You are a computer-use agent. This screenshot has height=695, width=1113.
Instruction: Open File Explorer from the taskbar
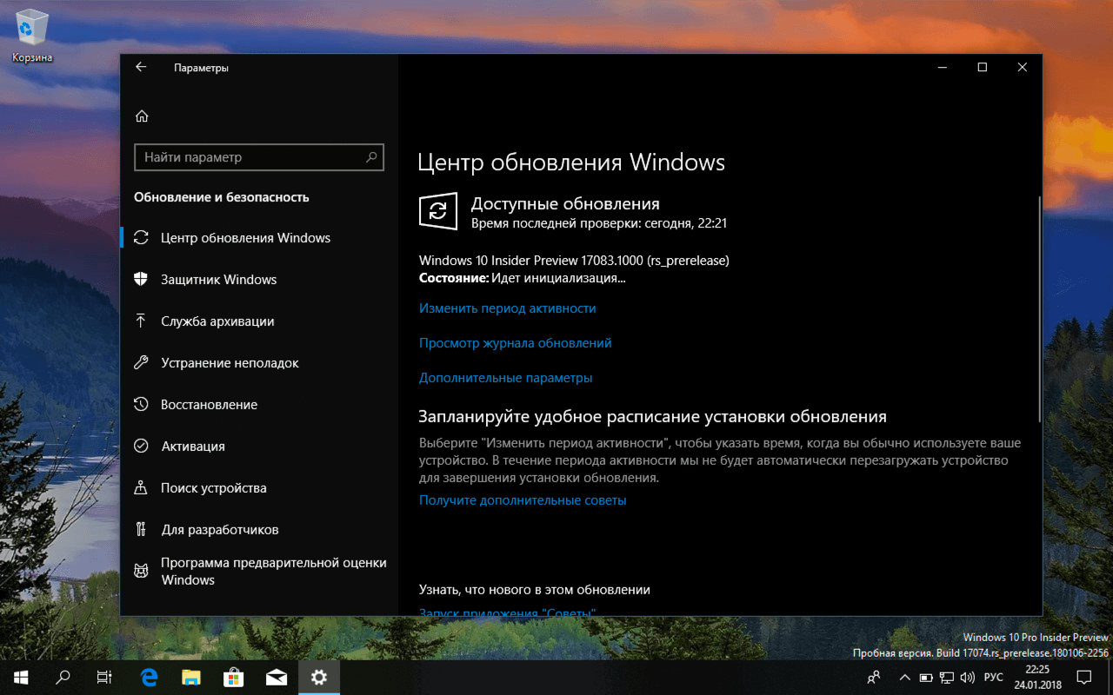click(x=191, y=678)
